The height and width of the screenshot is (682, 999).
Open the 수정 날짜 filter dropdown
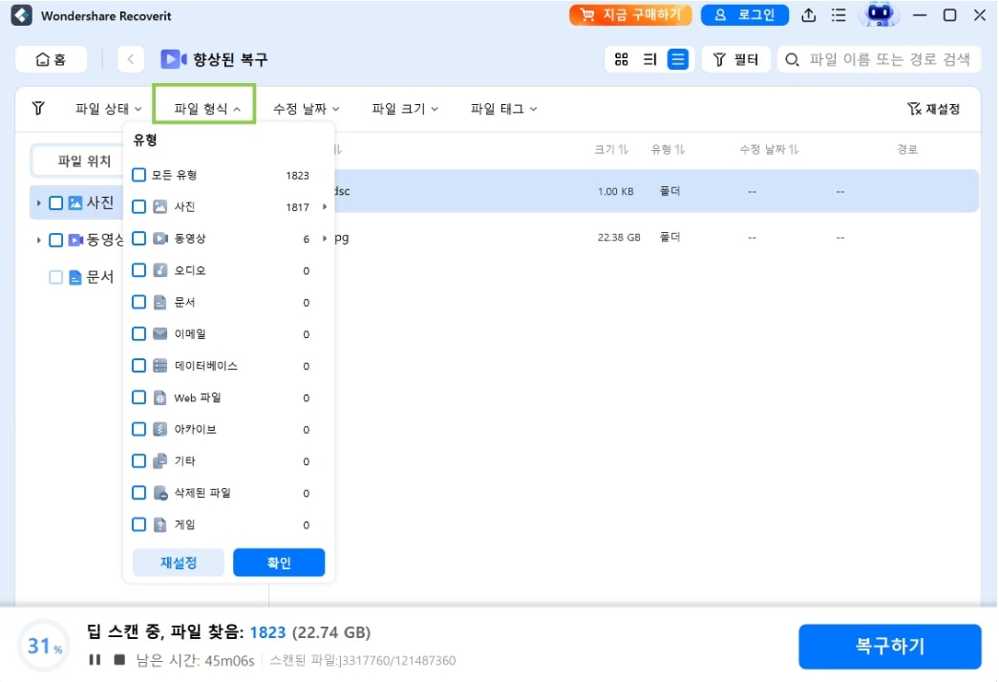tap(306, 109)
